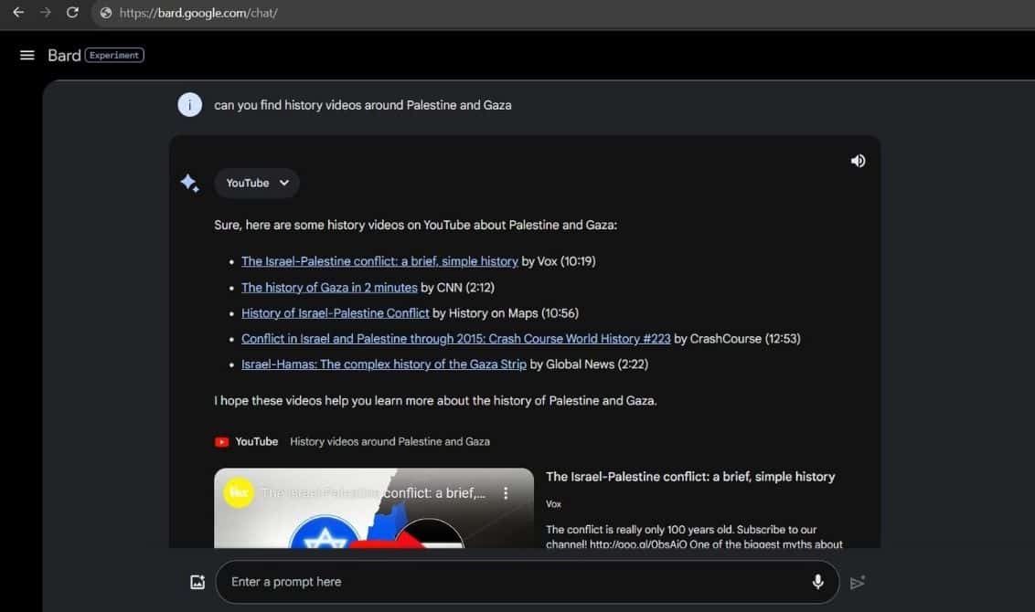Image resolution: width=1035 pixels, height=612 pixels.
Task: Click the Experiment badge next to Bard
Action: (x=114, y=55)
